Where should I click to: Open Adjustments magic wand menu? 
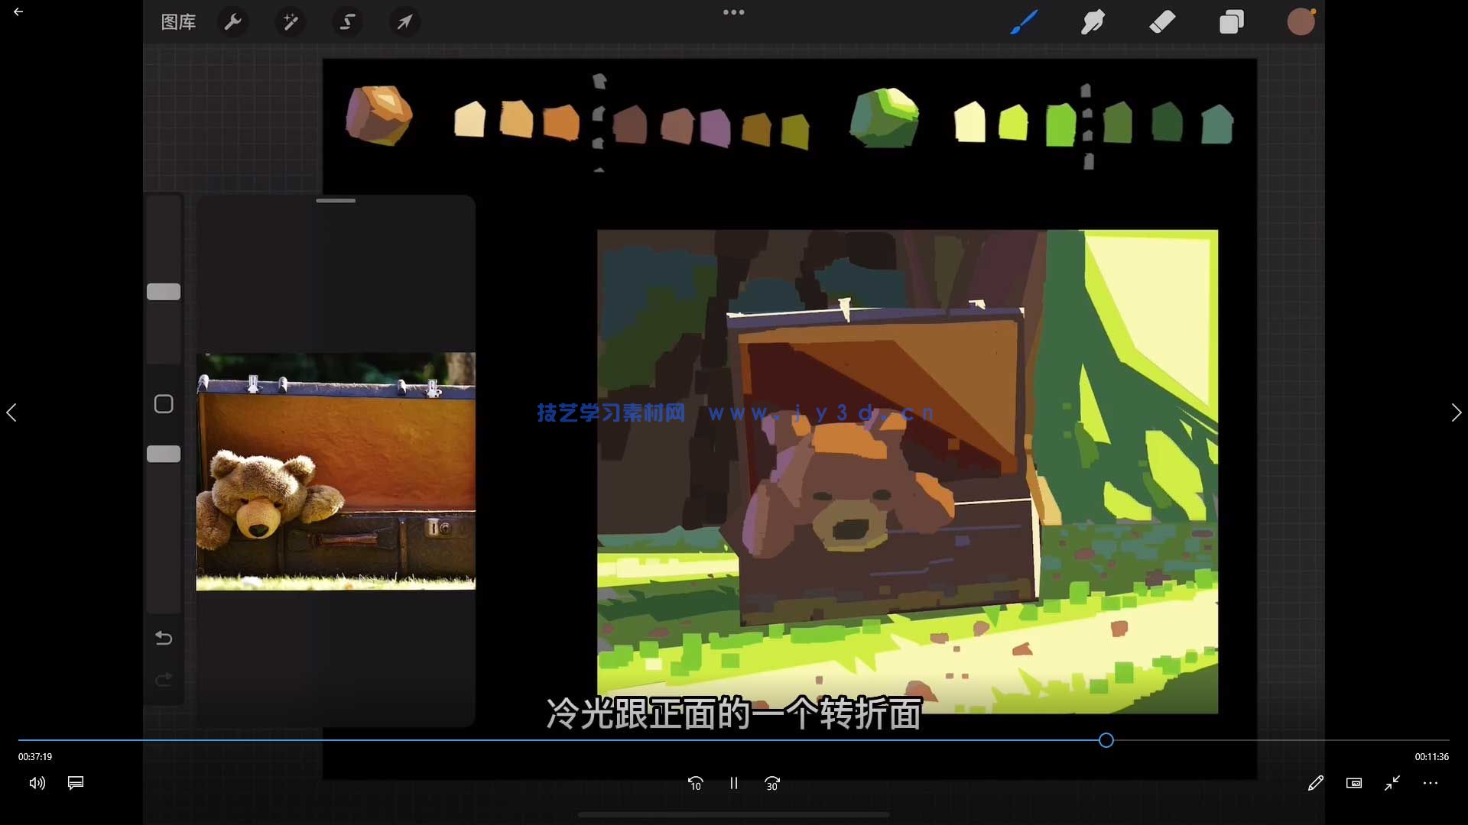(291, 22)
